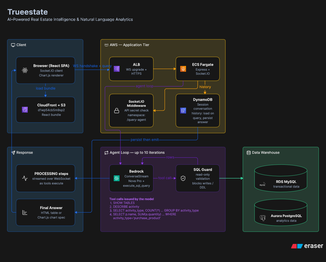Click the 'WS handshake + query' edge label
The image size is (326, 262).
[x=92, y=66]
